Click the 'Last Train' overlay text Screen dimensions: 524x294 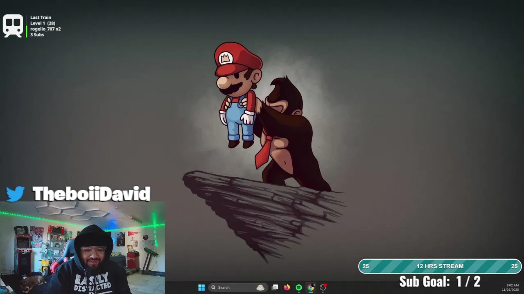[x=41, y=18]
